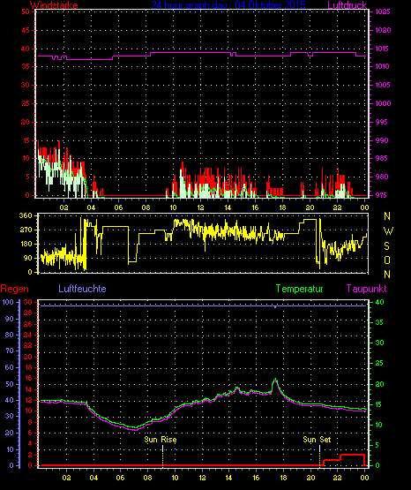Click the Luftfeuchte legend label

pos(82,289)
